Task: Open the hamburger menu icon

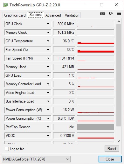Action: tap(119, 13)
